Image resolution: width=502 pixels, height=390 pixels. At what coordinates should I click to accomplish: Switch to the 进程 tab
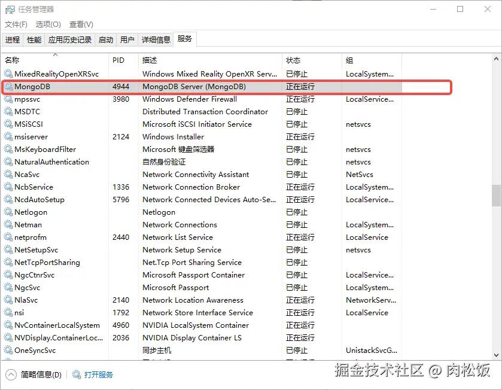[13, 39]
